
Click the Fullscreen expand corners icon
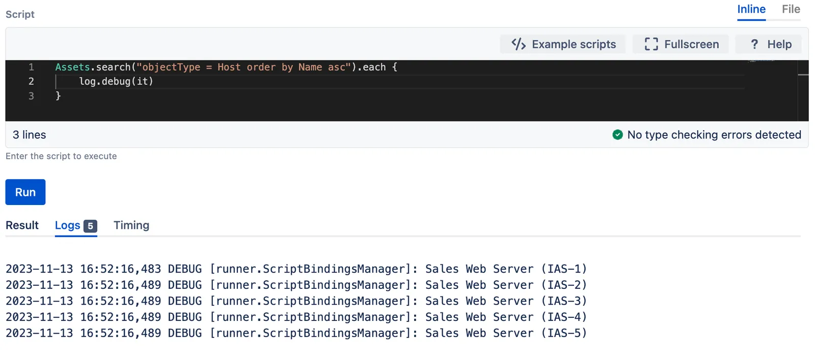click(651, 44)
